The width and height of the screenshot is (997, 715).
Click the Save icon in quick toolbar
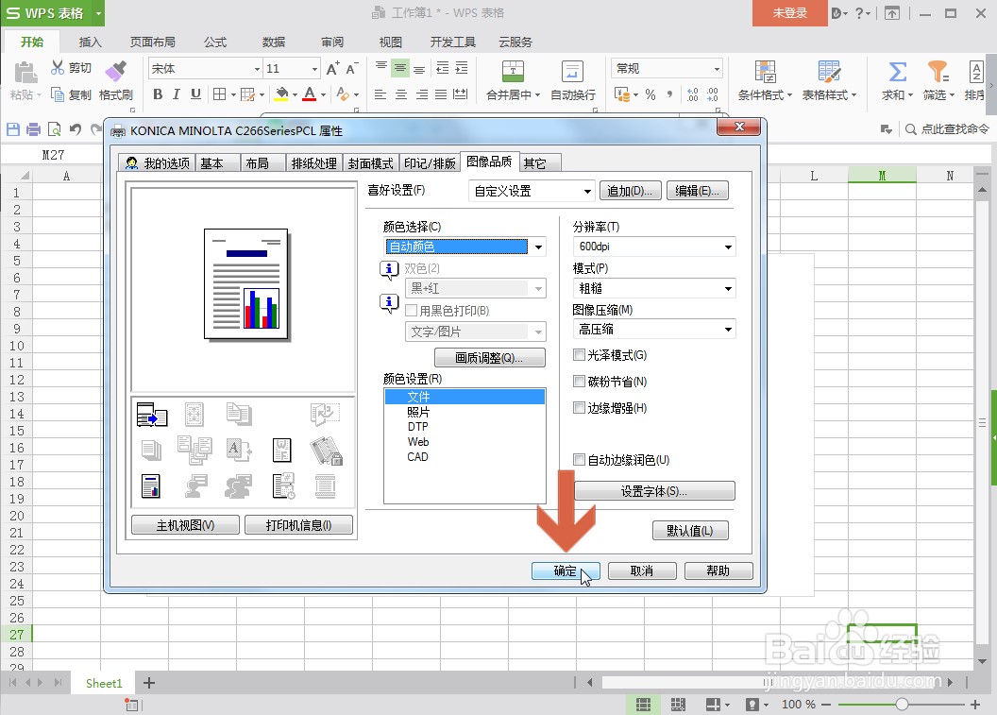pyautogui.click(x=12, y=129)
